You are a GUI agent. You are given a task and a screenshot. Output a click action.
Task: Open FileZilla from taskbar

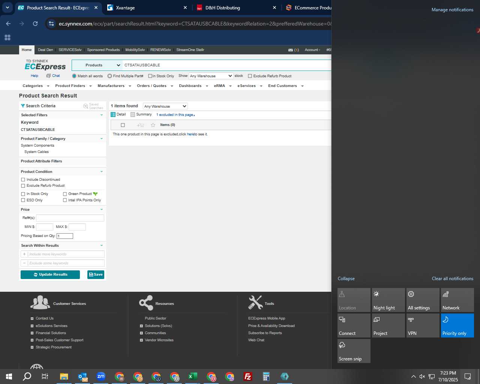248,376
